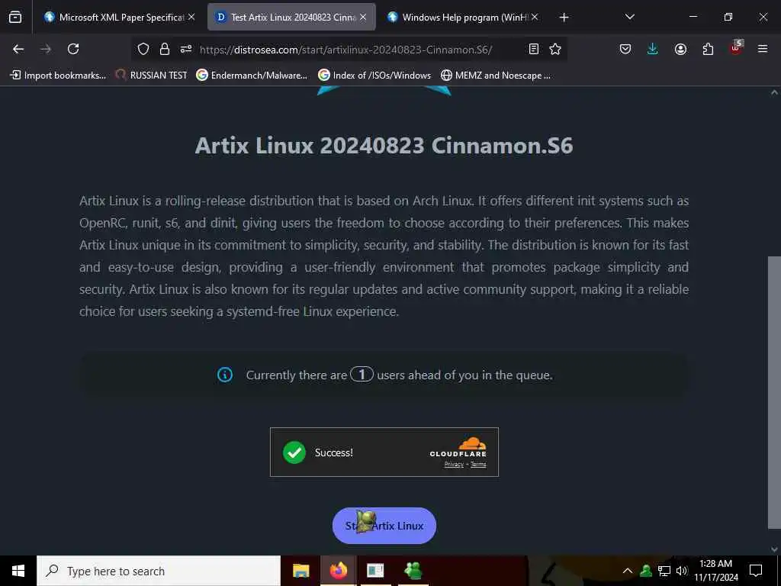Open tracking protection shield icon

[x=143, y=49]
